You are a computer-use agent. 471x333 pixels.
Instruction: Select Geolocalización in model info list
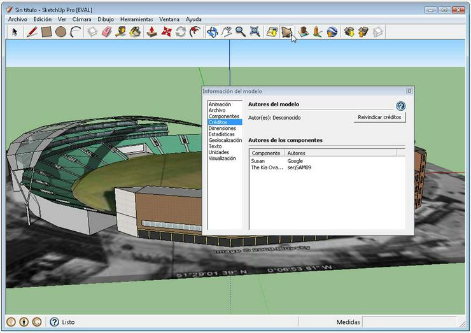point(225,140)
